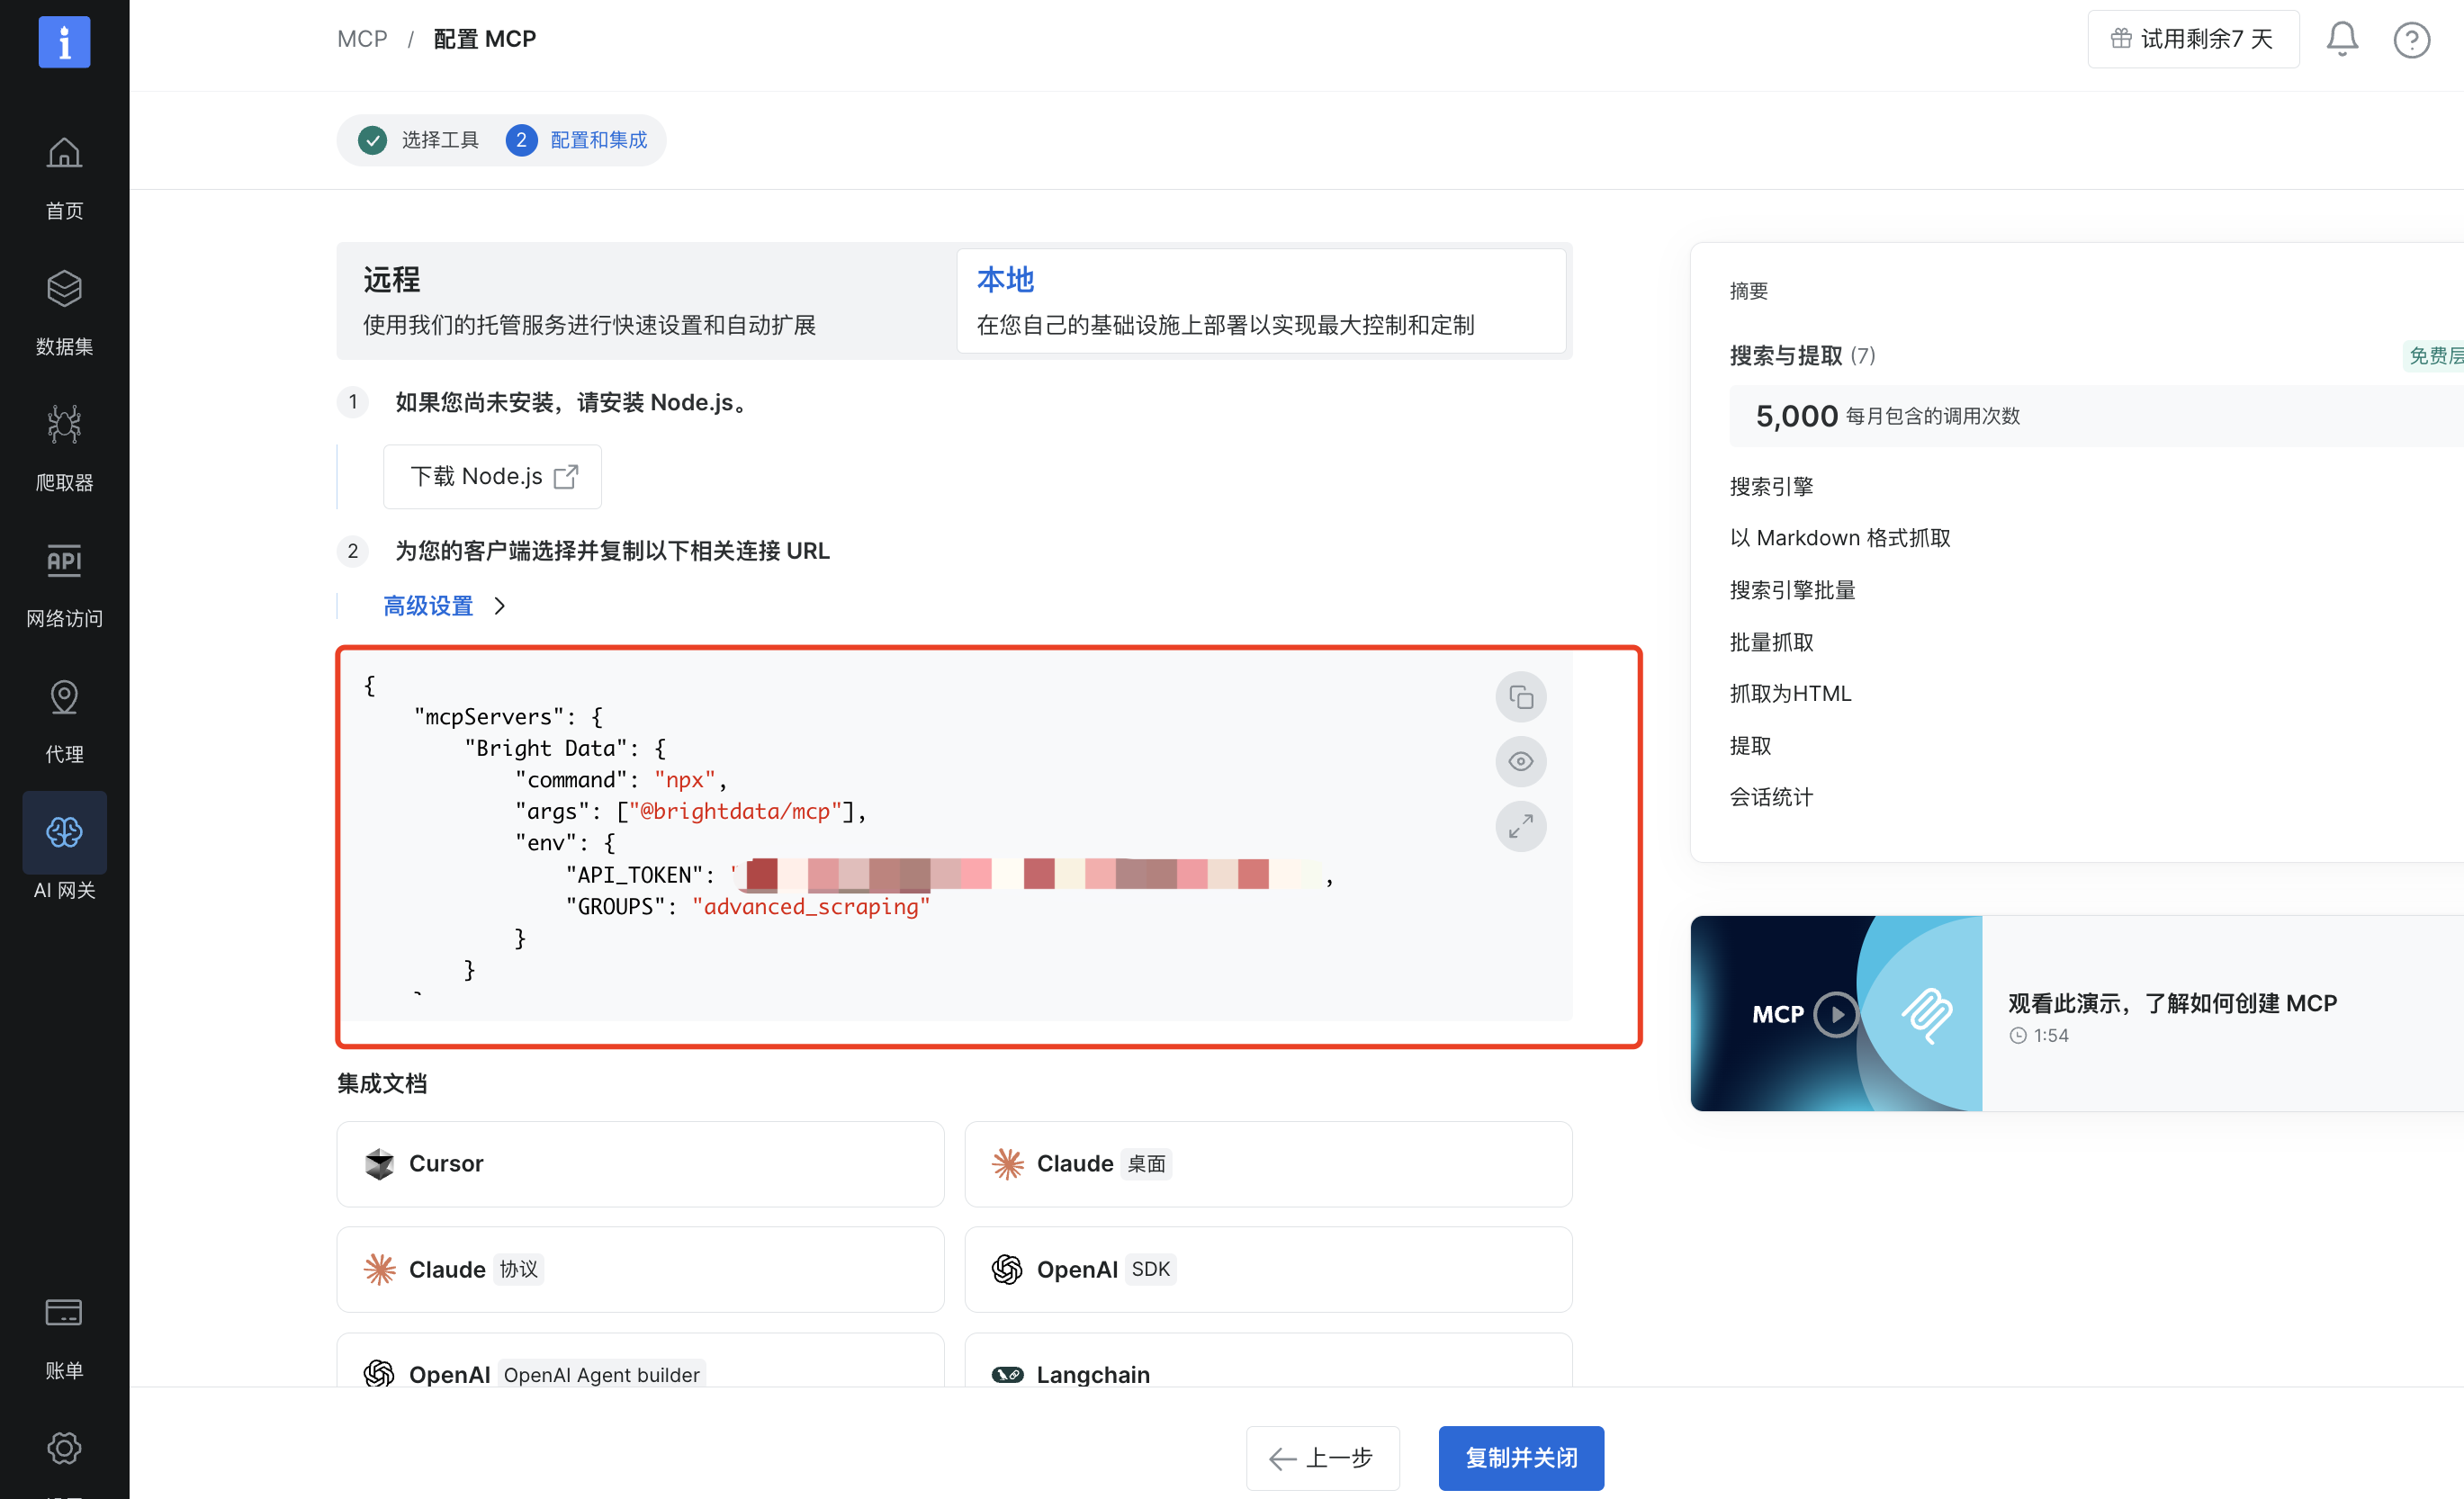Click the 提取 summary item
This screenshot has width=2464, height=1499.
1750,745
